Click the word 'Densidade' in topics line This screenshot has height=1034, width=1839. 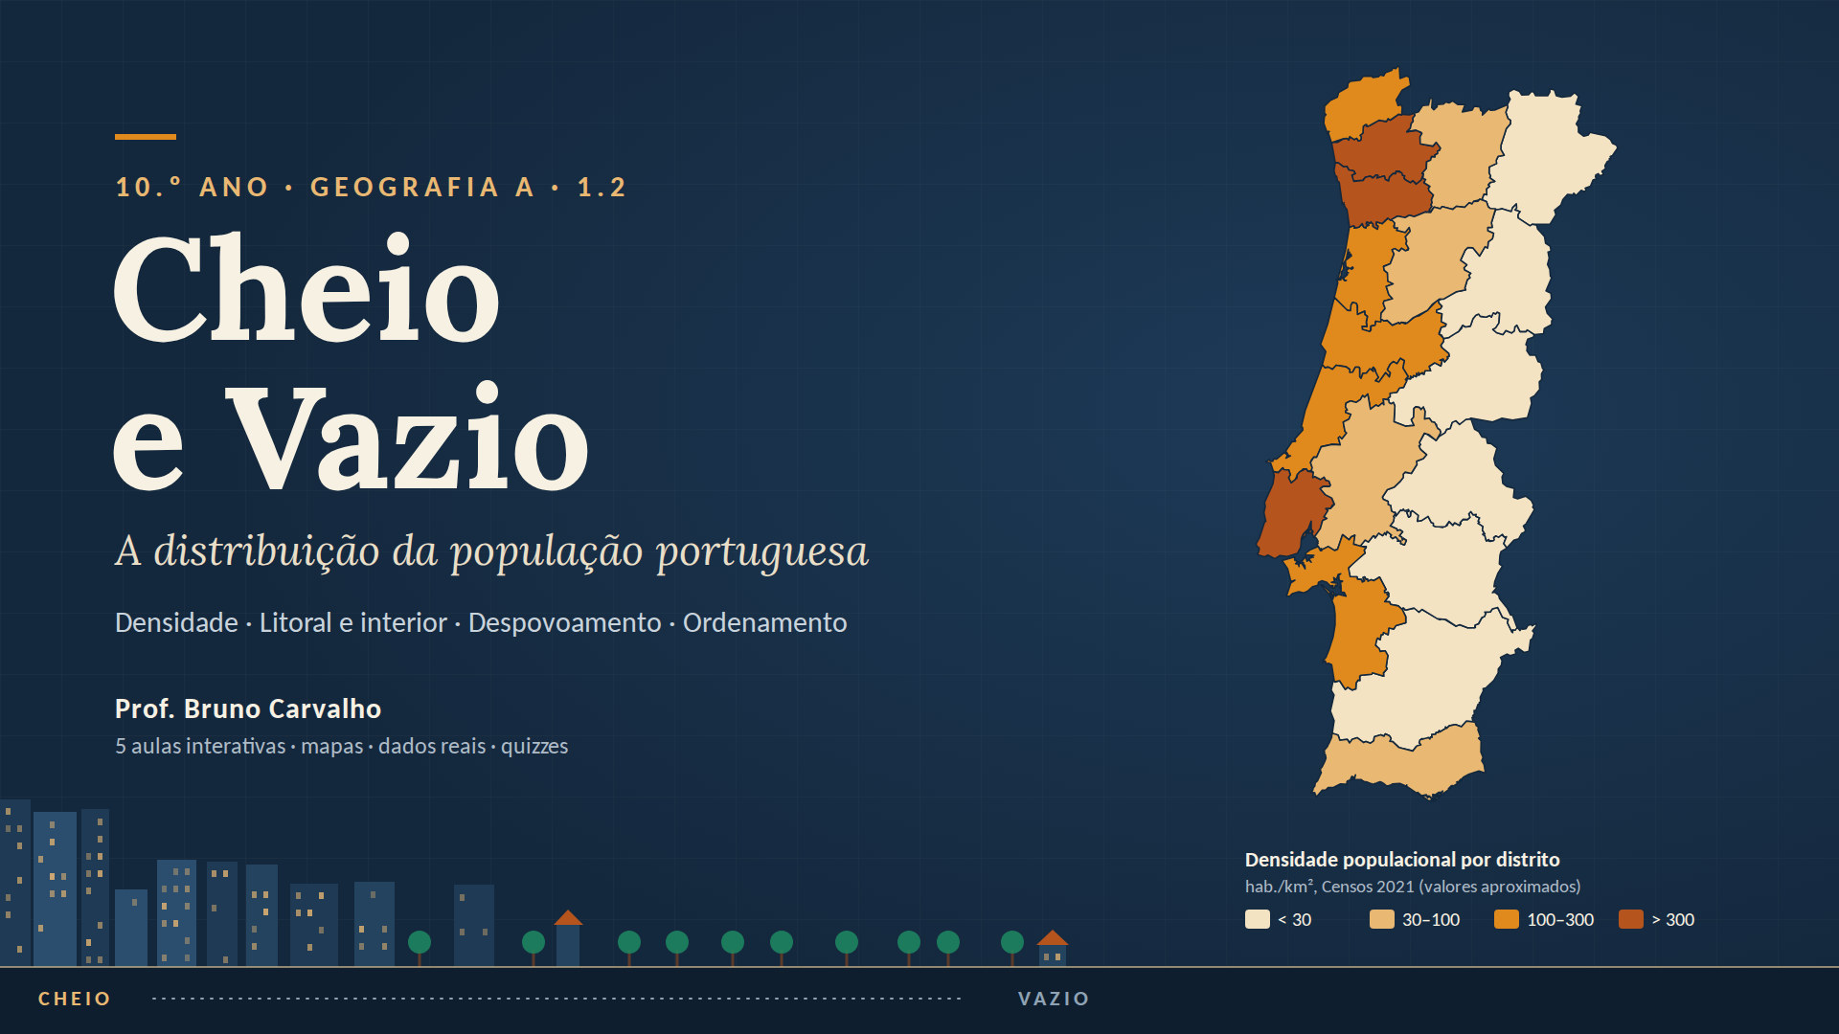click(x=176, y=622)
